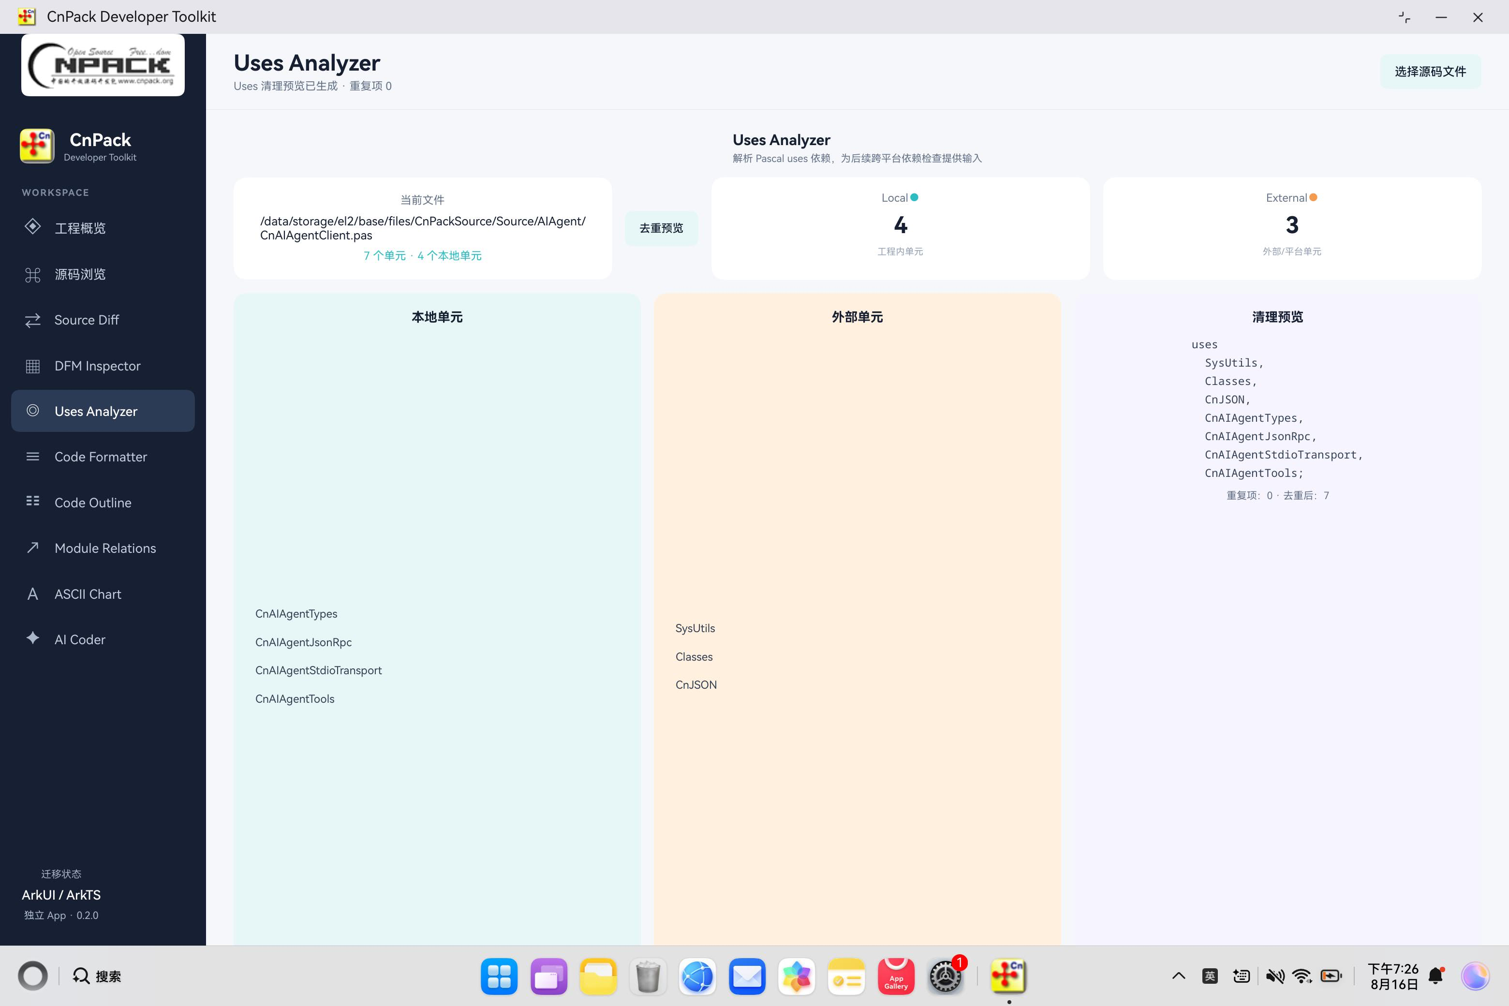Click 重复项: 0 · 去重后: 7 summary
1509x1006 pixels.
pos(1278,495)
